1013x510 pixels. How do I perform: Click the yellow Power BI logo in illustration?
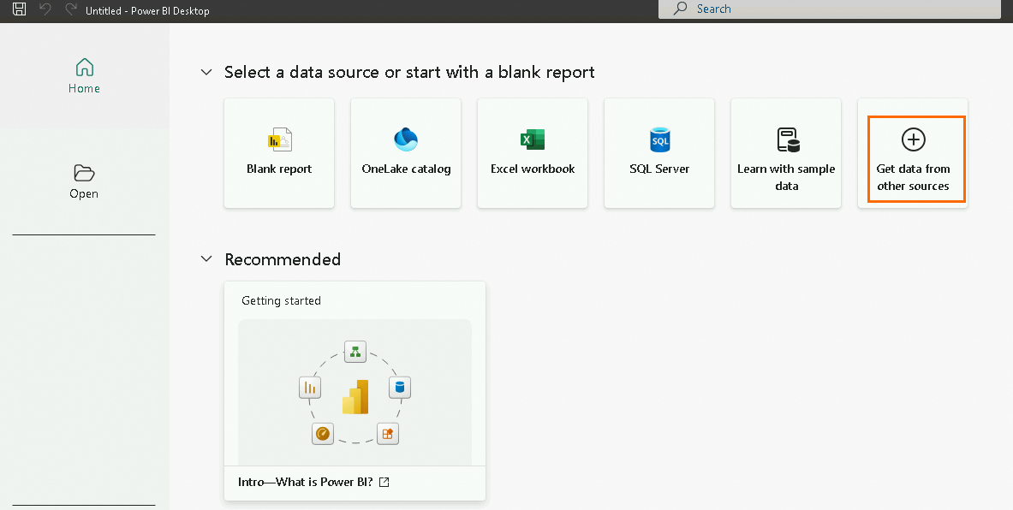tap(355, 396)
